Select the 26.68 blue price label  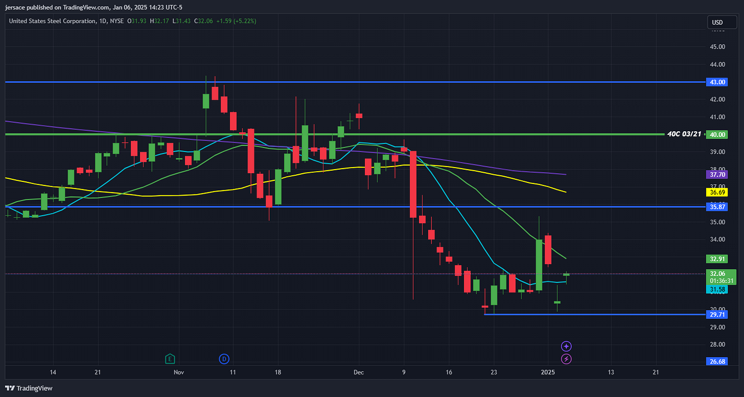[x=717, y=362]
